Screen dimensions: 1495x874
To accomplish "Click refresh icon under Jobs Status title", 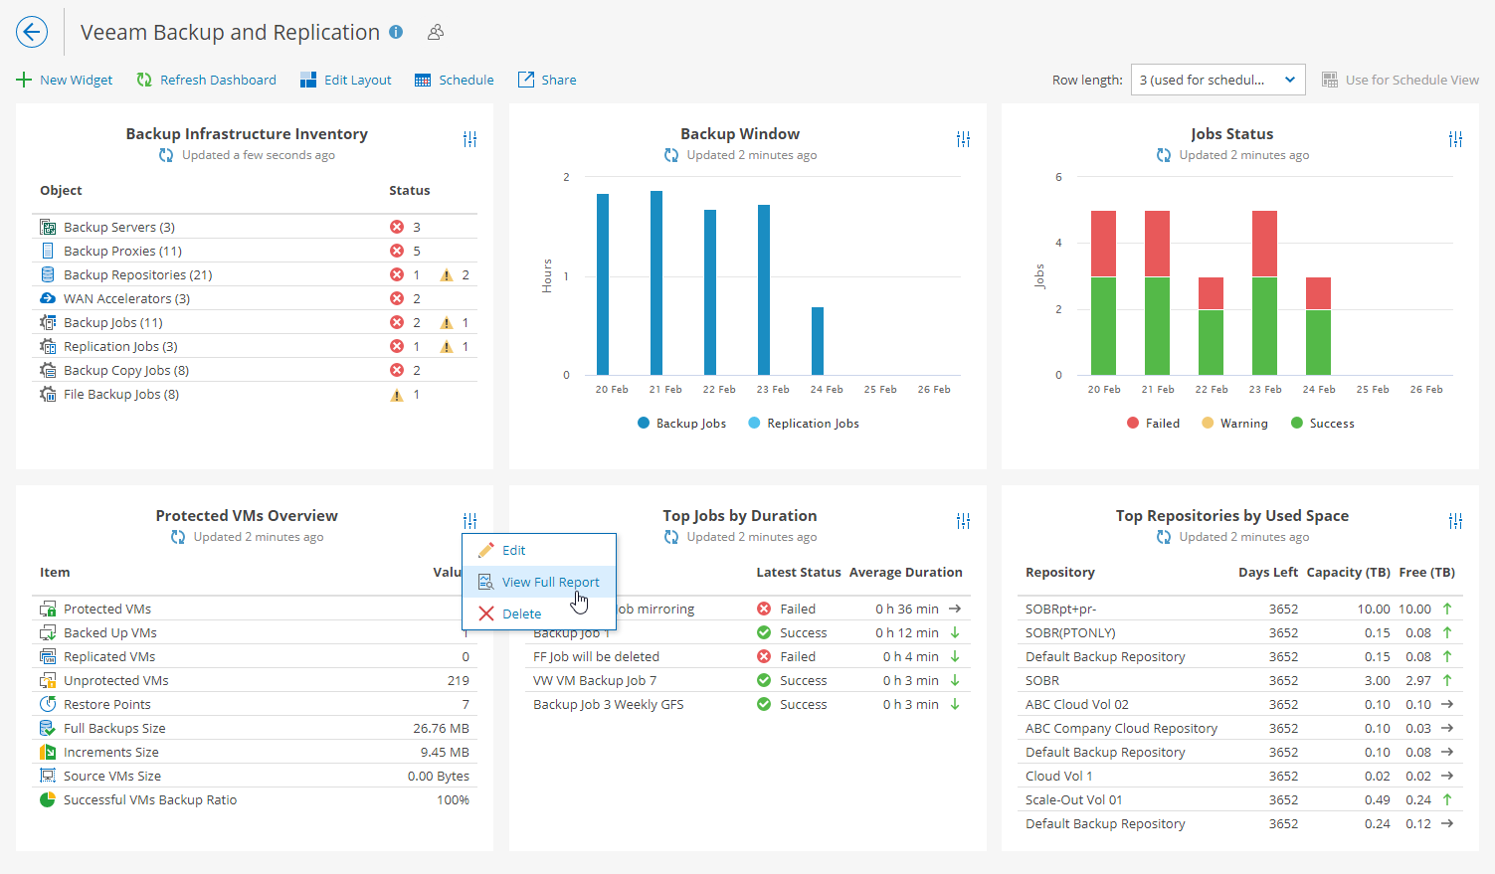I will tap(1164, 155).
